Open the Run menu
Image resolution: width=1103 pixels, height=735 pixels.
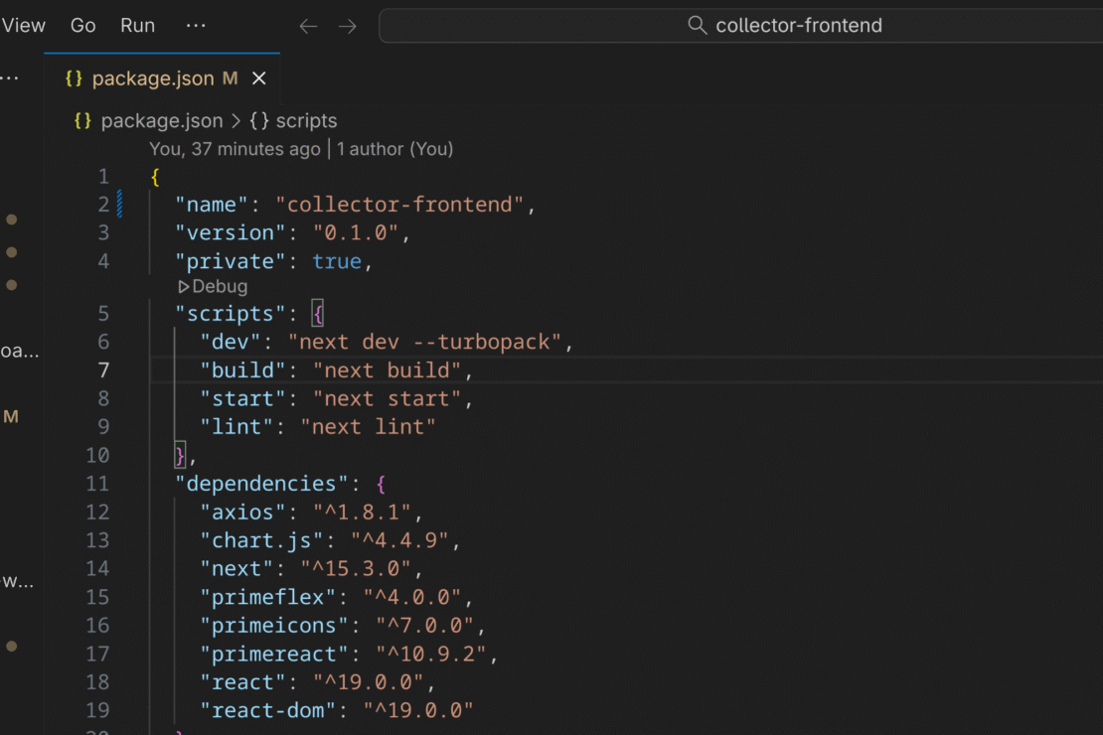(x=138, y=26)
